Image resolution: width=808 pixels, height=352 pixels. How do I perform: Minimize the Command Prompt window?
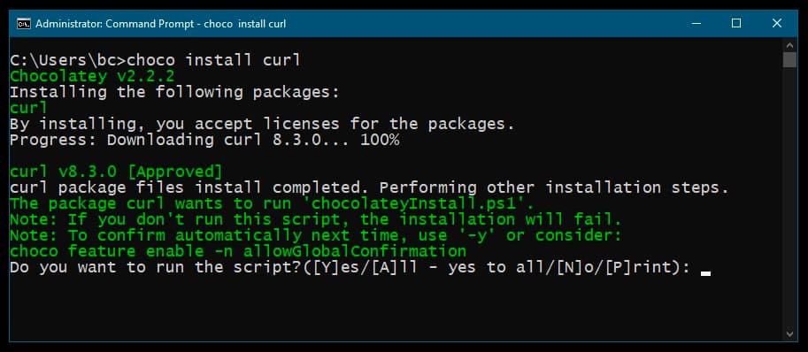(696, 24)
